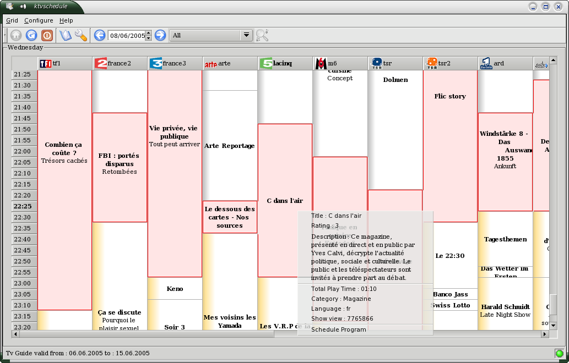Screen dimensions: 569x363
Task: Select program Flic story on tsr2
Action: coord(451,146)
